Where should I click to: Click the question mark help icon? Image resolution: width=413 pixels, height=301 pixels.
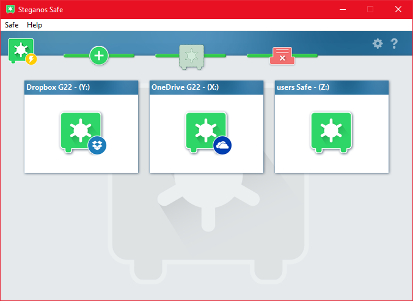[x=394, y=43]
